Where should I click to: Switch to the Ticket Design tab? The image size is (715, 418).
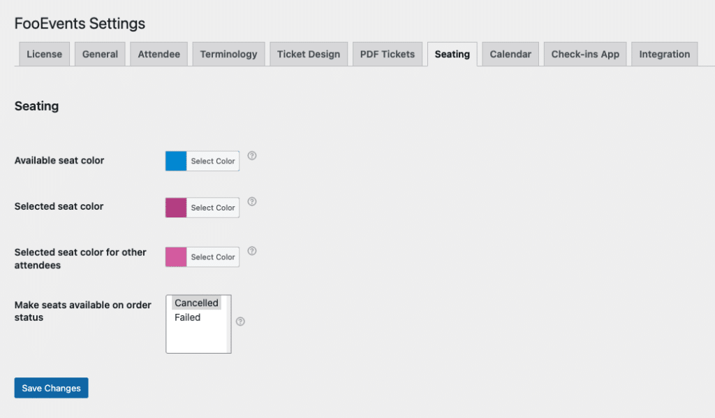pos(309,53)
